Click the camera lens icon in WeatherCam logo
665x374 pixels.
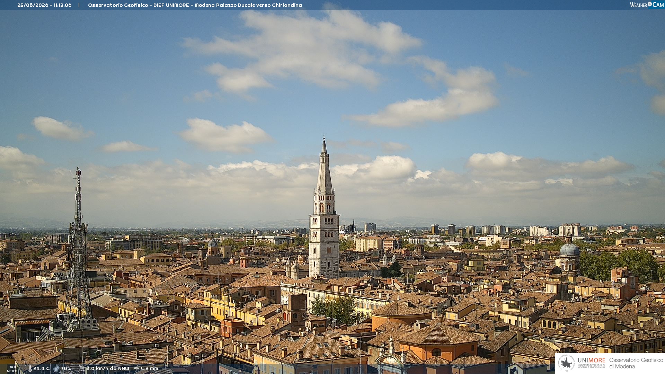tap(650, 4)
